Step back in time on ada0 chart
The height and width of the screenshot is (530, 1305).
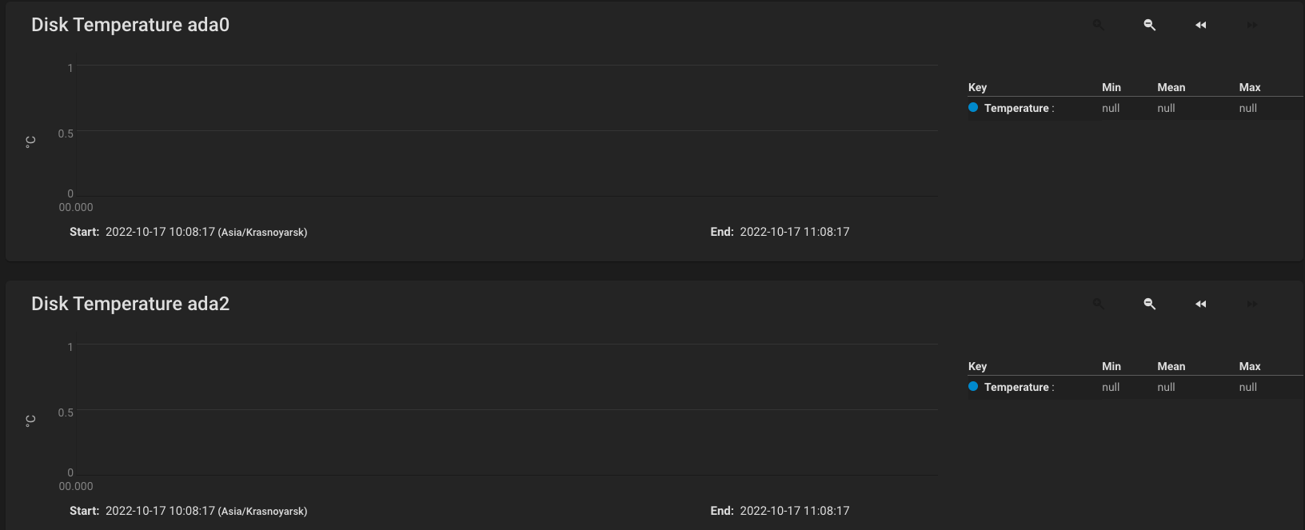(1201, 25)
